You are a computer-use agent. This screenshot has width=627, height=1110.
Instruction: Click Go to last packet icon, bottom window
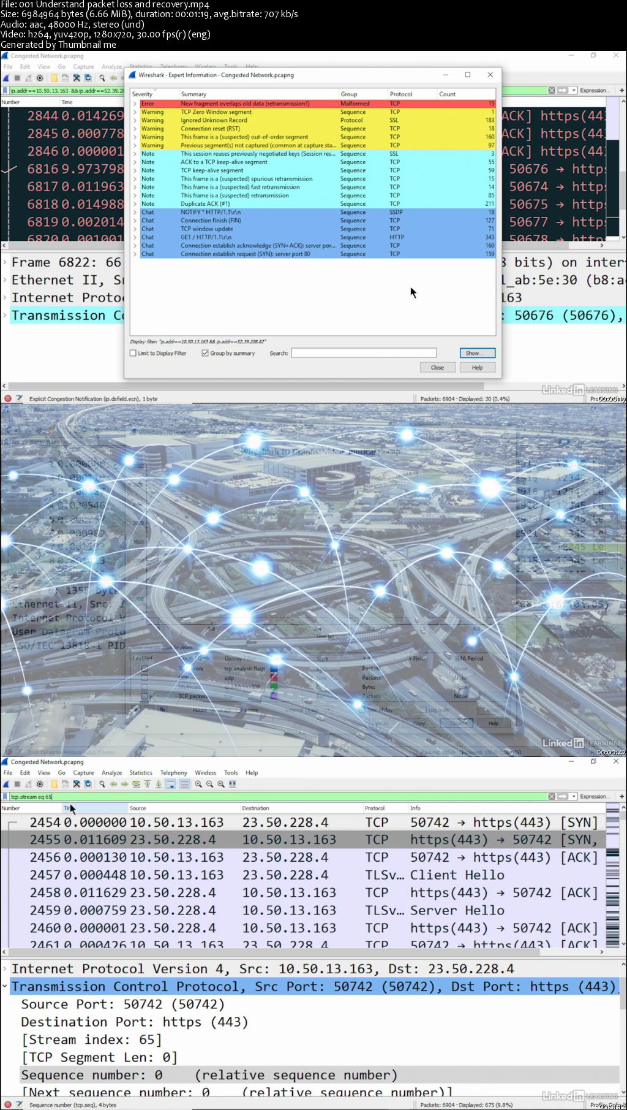pyautogui.click(x=159, y=784)
